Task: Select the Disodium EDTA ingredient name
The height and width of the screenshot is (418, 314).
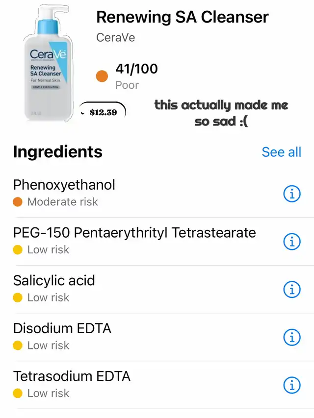Action: click(62, 328)
